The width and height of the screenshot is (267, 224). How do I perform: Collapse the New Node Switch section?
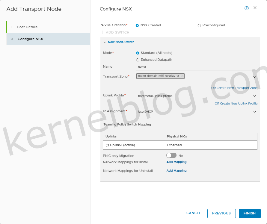pos(105,42)
